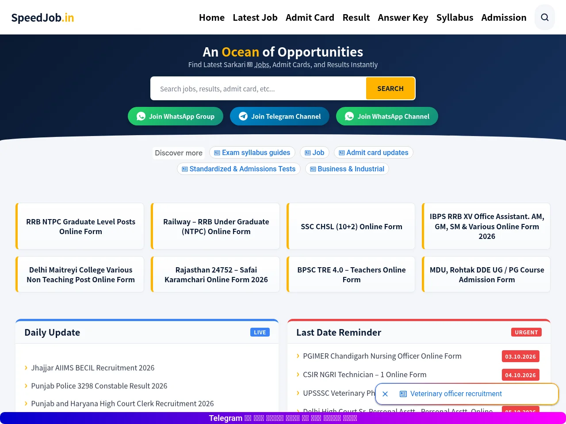Open PGIMER Chandigarh Nursing Officer Online Form
The height and width of the screenshot is (424, 566).
[x=382, y=356]
